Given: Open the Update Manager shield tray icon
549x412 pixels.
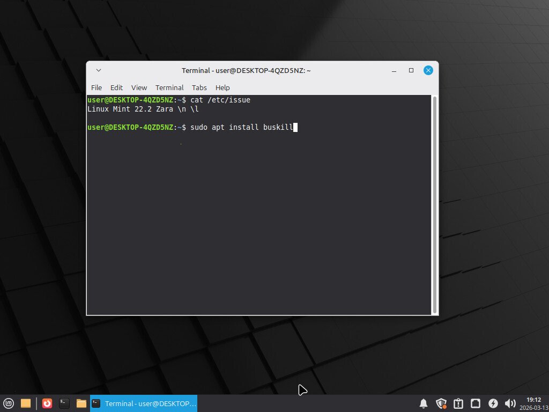Looking at the screenshot, I should pos(441,403).
